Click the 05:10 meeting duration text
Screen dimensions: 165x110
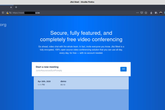(63, 85)
